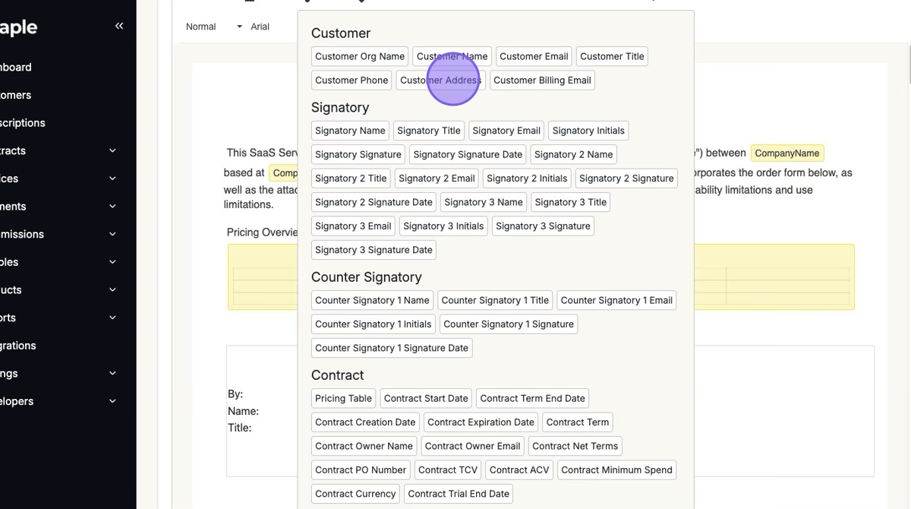Expand the Settings sidebar section chevron

112,374
